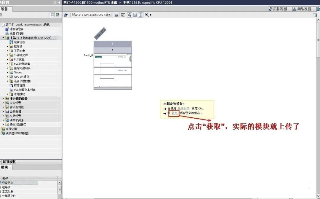The height and width of the screenshot is (199, 320).
Task: Click the 硬件目录 link in the hint box
Action: [x=184, y=109]
